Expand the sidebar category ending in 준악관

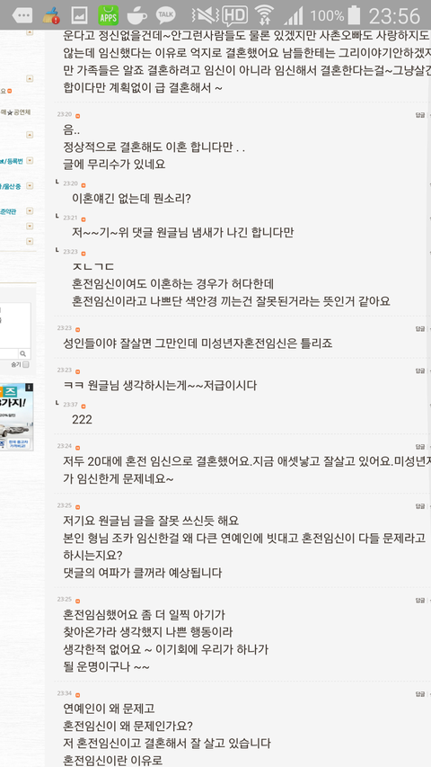coord(30,211)
